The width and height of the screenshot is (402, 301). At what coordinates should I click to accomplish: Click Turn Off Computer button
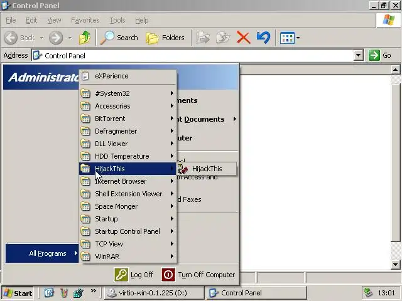tap(198, 275)
